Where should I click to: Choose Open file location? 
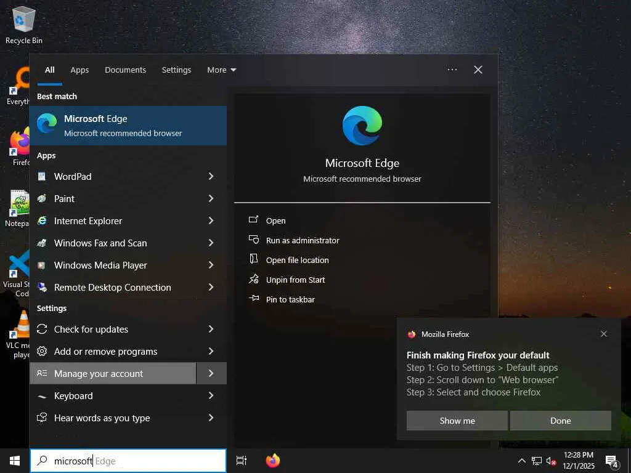coord(298,261)
